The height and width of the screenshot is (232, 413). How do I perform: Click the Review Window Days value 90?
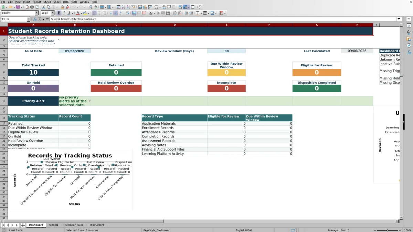click(x=226, y=51)
